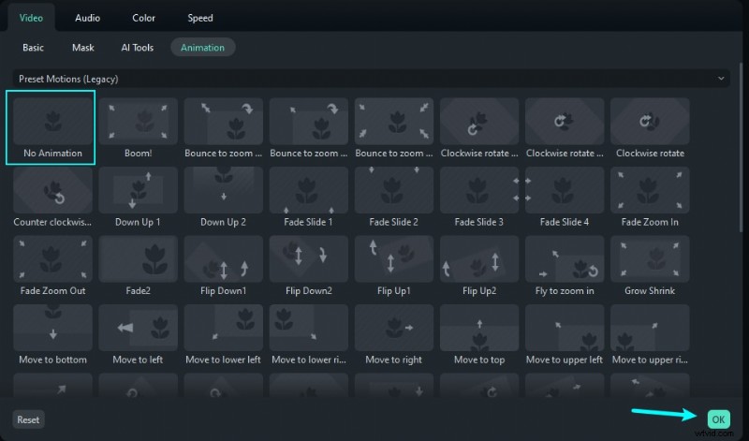Select the Fade Slide 4 animation

coord(565,197)
